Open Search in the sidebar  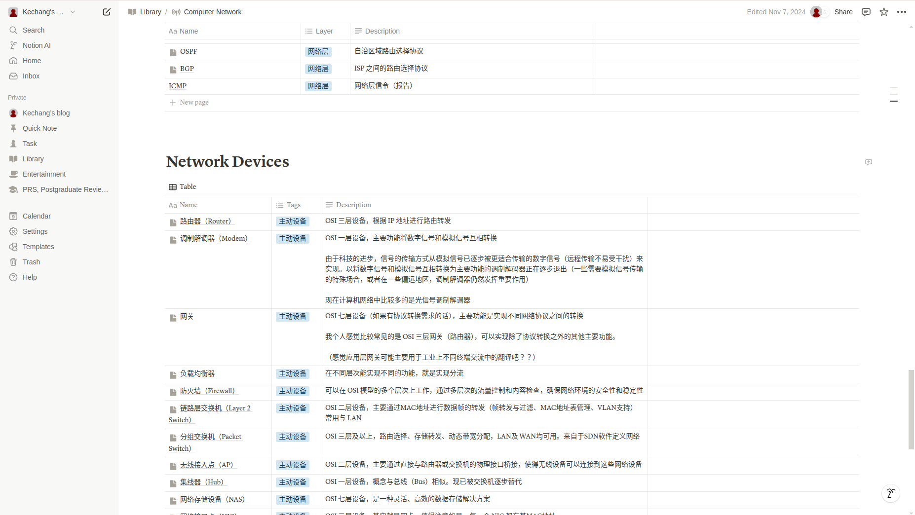[34, 30]
